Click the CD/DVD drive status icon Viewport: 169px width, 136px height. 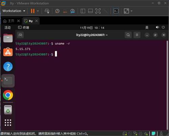pyautogui.click(x=130, y=134)
